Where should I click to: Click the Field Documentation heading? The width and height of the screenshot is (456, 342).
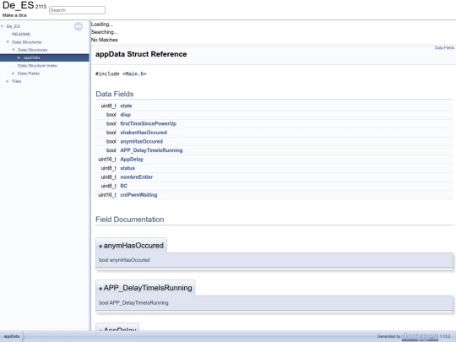click(x=130, y=220)
